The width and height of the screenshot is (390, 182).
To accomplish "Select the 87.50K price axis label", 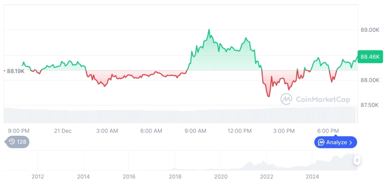I will pos(370,105).
